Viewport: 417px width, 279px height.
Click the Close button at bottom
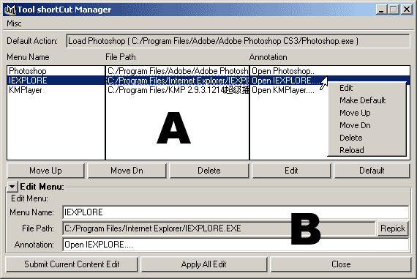click(x=341, y=264)
